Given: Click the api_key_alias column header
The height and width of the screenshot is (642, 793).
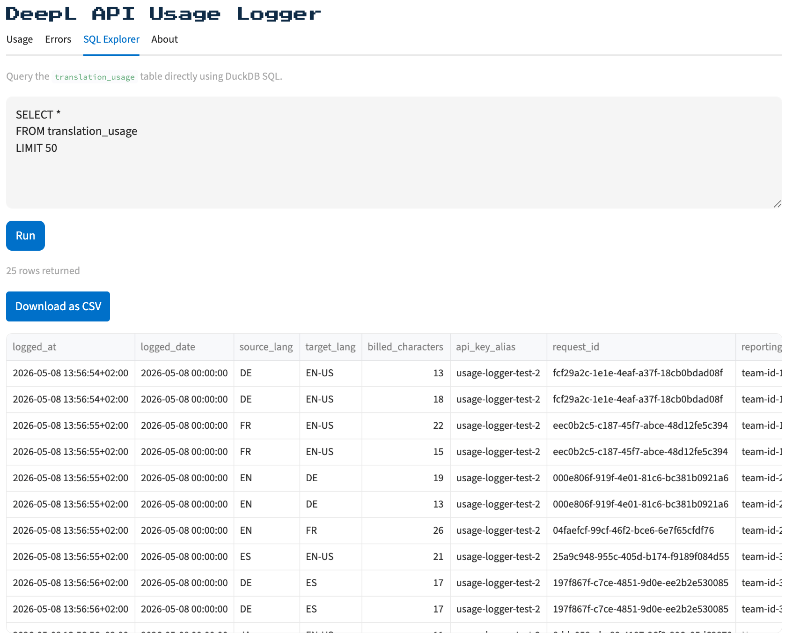Looking at the screenshot, I should tap(499, 347).
